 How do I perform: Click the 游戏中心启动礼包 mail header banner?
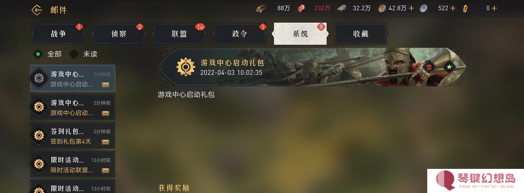click(313, 67)
